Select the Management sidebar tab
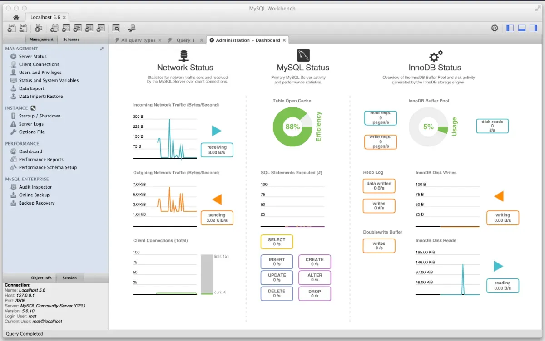The image size is (545, 341). (41, 39)
